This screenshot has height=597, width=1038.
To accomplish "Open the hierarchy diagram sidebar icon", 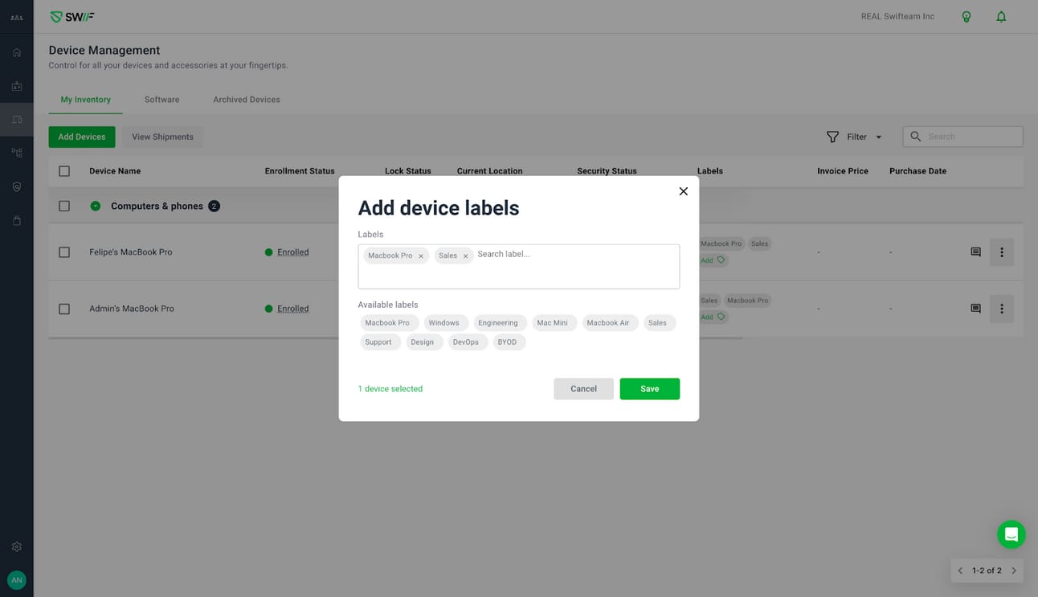I will click(17, 153).
